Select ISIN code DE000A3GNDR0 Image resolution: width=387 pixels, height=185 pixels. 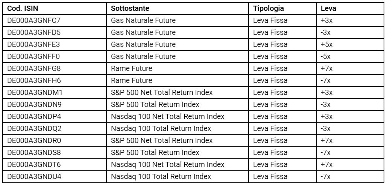point(34,140)
